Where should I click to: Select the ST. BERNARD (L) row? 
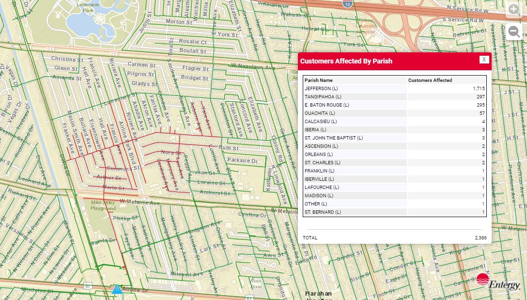(x=395, y=212)
